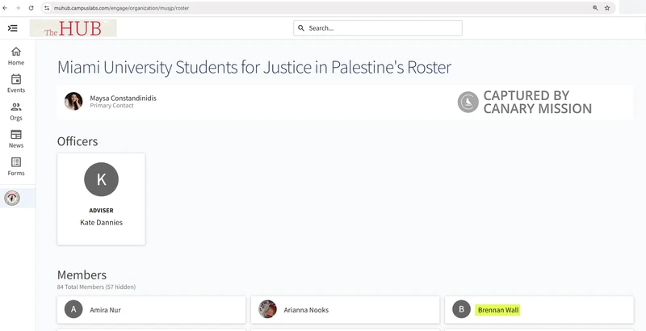The image size is (646, 331).
Task: Go back using browser back arrow
Action: (x=5, y=8)
